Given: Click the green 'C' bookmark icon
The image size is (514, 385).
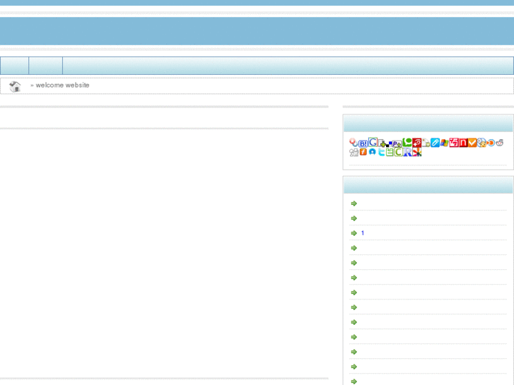Looking at the screenshot, I should [398, 152].
